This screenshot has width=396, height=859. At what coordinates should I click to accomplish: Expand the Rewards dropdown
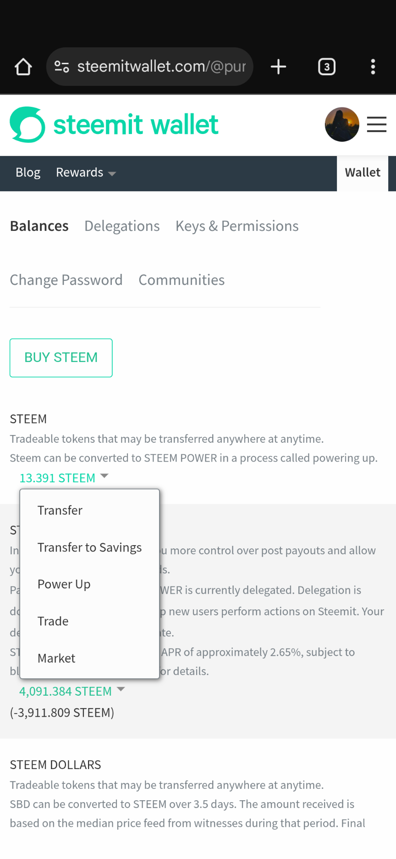pyautogui.click(x=86, y=173)
